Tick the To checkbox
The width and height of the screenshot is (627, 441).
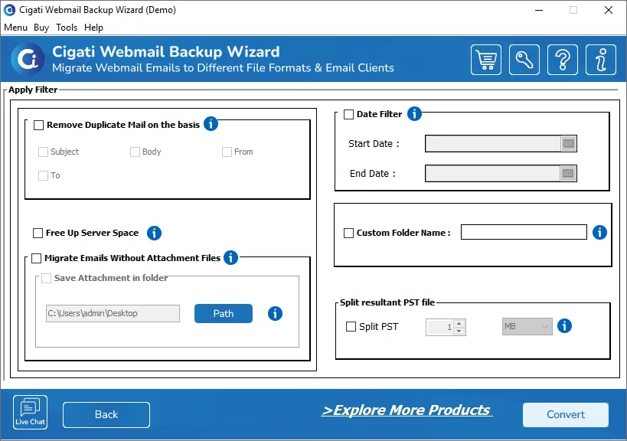pyautogui.click(x=43, y=175)
